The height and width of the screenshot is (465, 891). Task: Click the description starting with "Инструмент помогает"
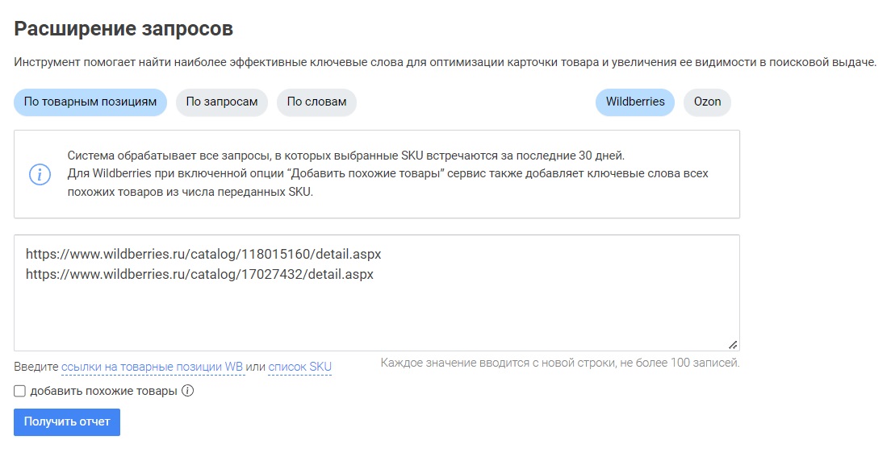point(445,63)
